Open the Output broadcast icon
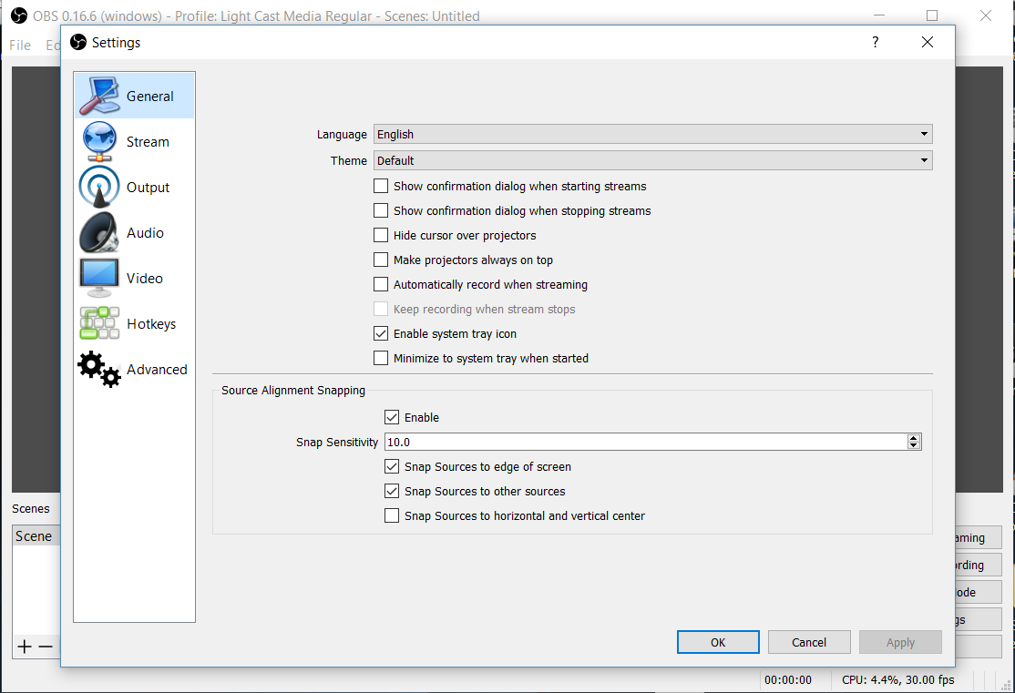 (x=99, y=187)
